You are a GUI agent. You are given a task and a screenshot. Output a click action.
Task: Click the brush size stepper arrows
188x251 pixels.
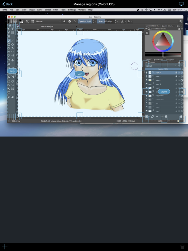coord(116,21)
